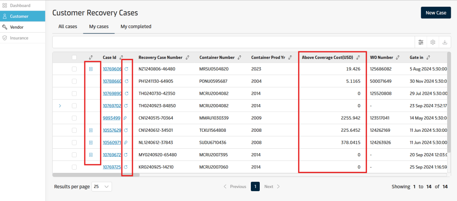Open the Results per page dropdown
Viewport: 457px width, 201px height.
click(x=102, y=187)
